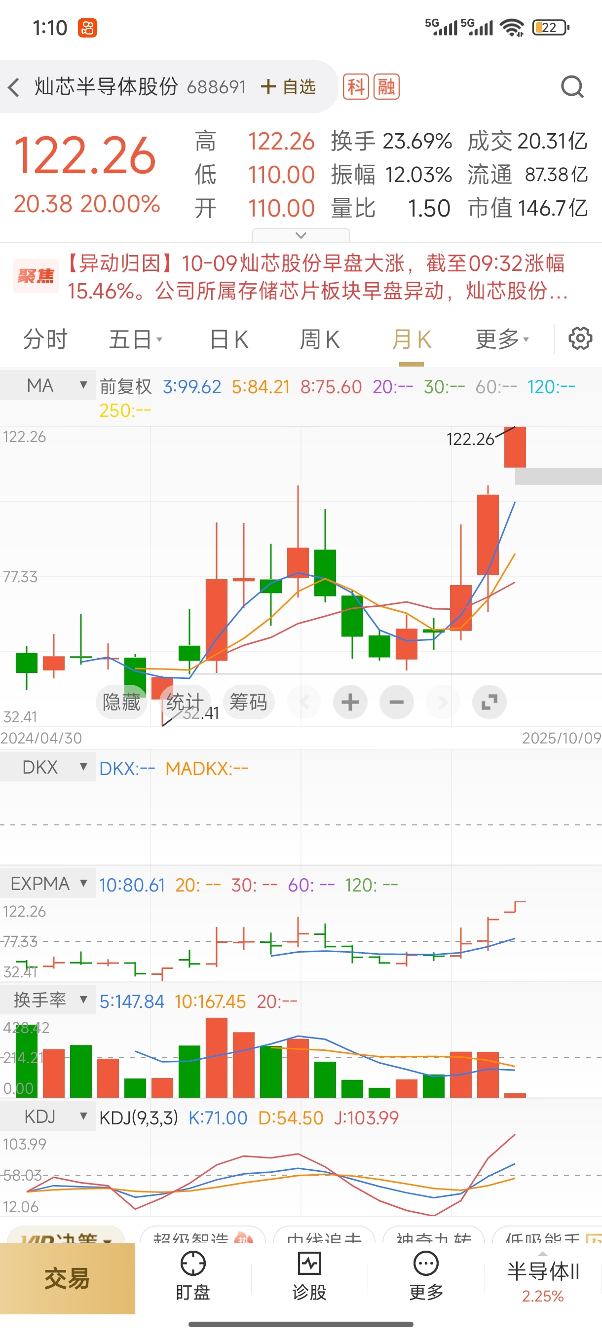Expand chart to fullscreen icon
The width and height of the screenshot is (602, 1338).
tap(489, 702)
